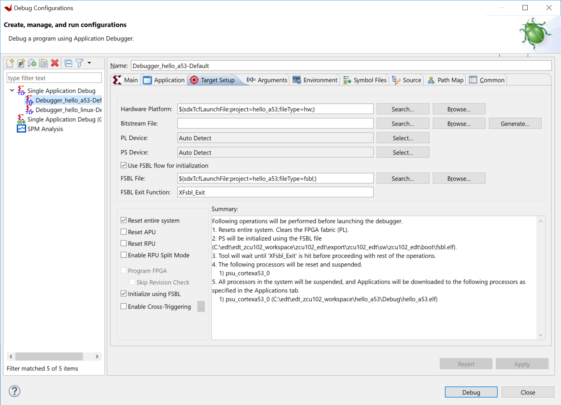Browse for Hardware Platform file
561x405 pixels.
(x=459, y=109)
